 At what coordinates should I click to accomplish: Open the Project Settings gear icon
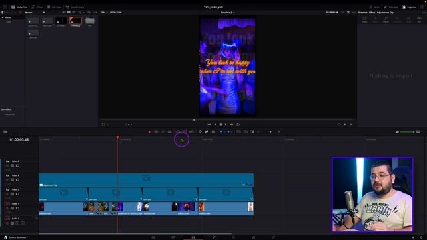421,237
